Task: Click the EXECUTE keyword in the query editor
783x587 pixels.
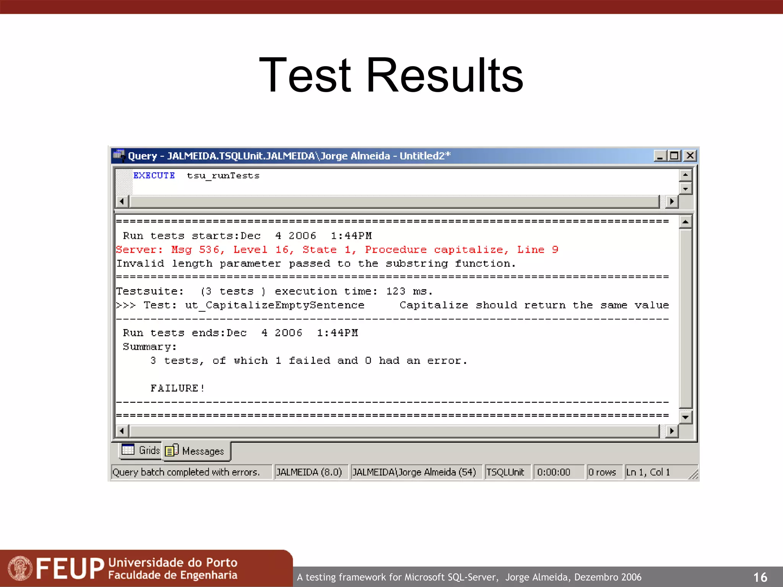Action: point(154,175)
